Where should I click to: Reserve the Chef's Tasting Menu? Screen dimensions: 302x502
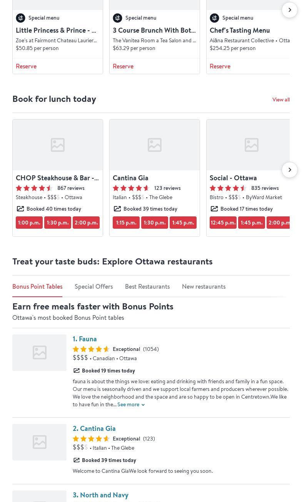tap(220, 66)
